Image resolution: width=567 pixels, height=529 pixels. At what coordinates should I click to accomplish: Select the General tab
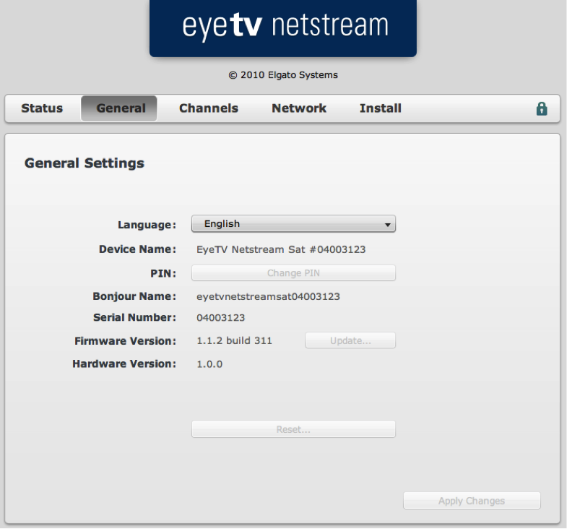[119, 108]
